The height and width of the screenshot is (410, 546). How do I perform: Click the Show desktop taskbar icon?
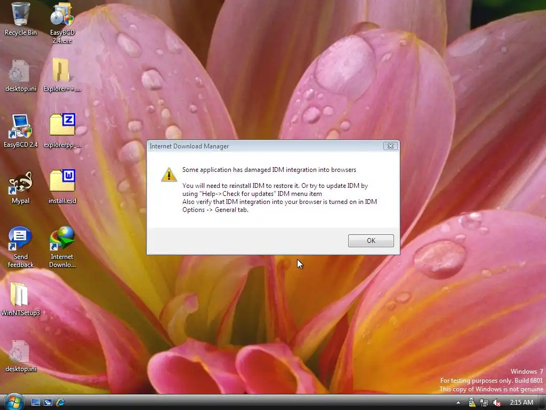(x=36, y=403)
